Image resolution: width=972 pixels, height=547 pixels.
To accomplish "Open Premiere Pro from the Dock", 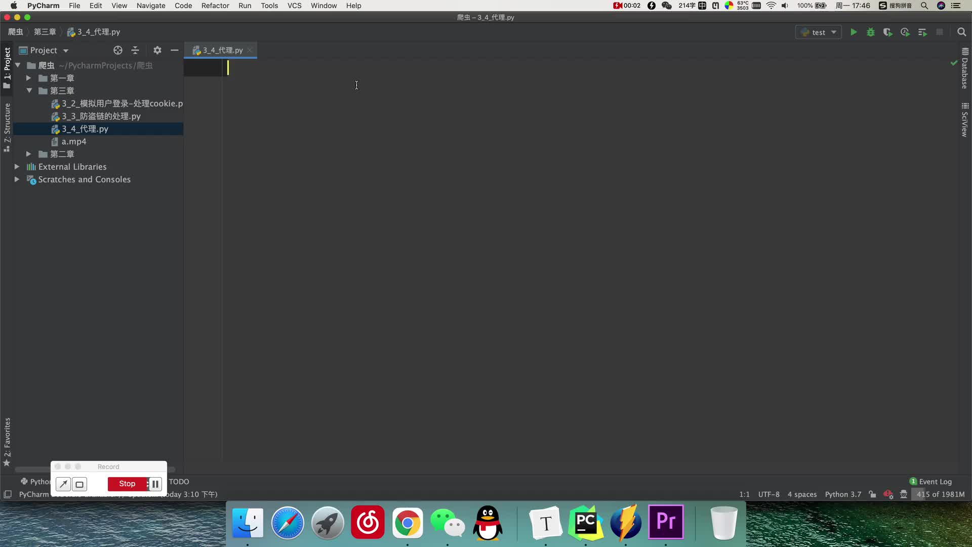I will 666,522.
